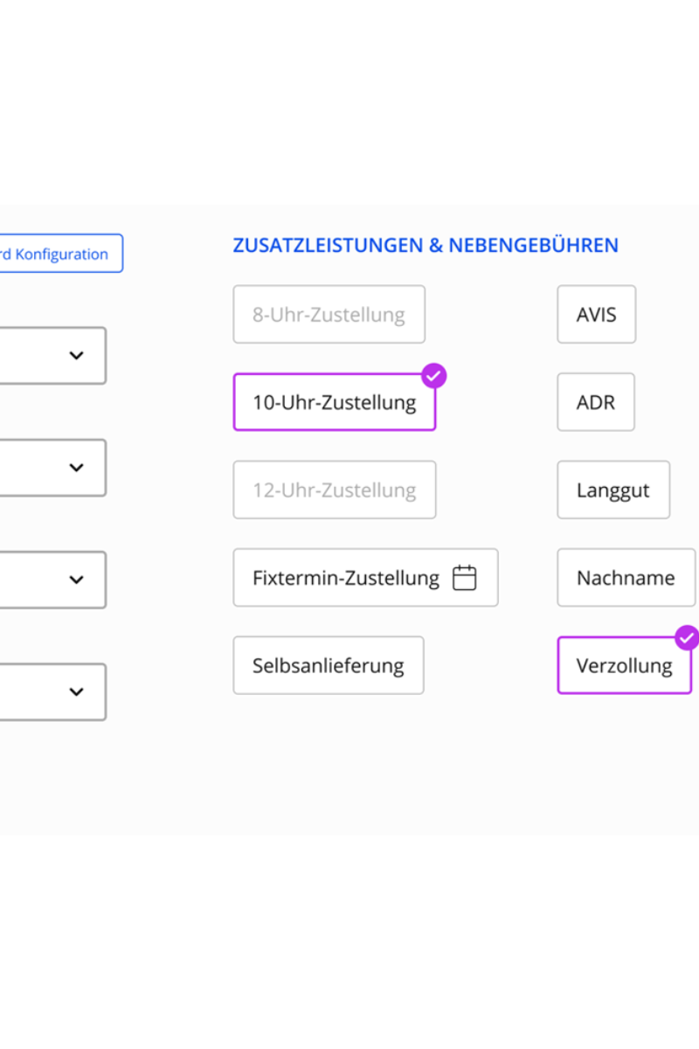Image resolution: width=699 pixels, height=1049 pixels.
Task: Click the text label Fixtermin-Zustellung
Action: [346, 578]
